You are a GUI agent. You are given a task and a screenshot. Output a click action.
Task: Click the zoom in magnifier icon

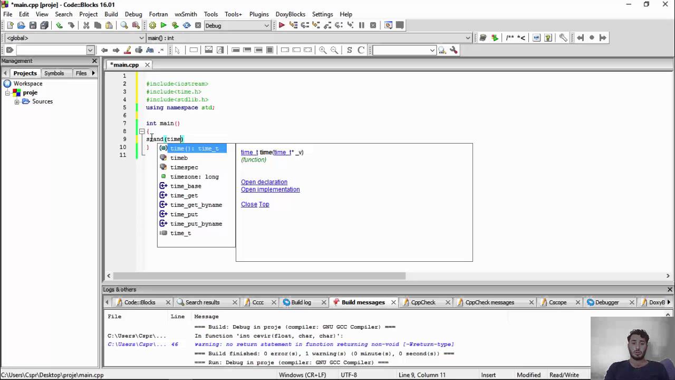(x=323, y=50)
